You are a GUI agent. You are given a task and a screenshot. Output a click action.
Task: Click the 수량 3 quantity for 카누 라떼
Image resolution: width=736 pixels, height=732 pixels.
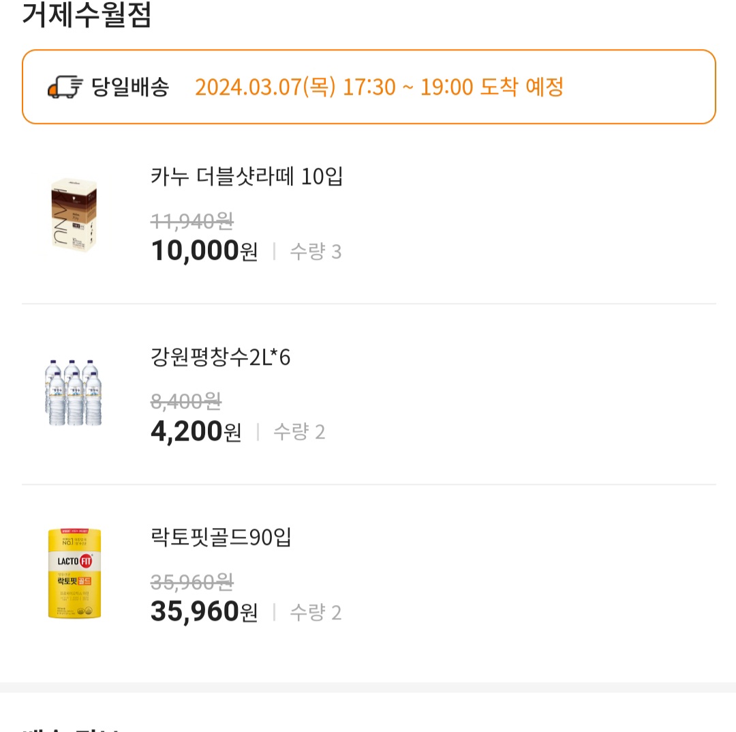pyautogui.click(x=314, y=252)
